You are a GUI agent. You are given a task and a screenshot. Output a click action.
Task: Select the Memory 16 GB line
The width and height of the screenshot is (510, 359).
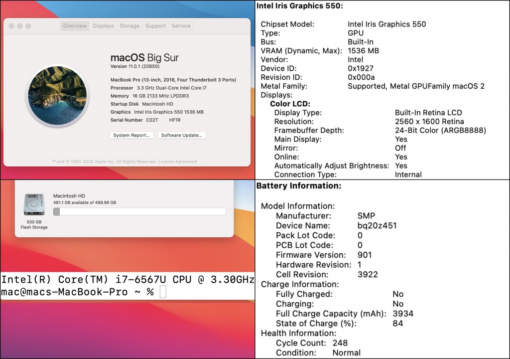pyautogui.click(x=149, y=96)
